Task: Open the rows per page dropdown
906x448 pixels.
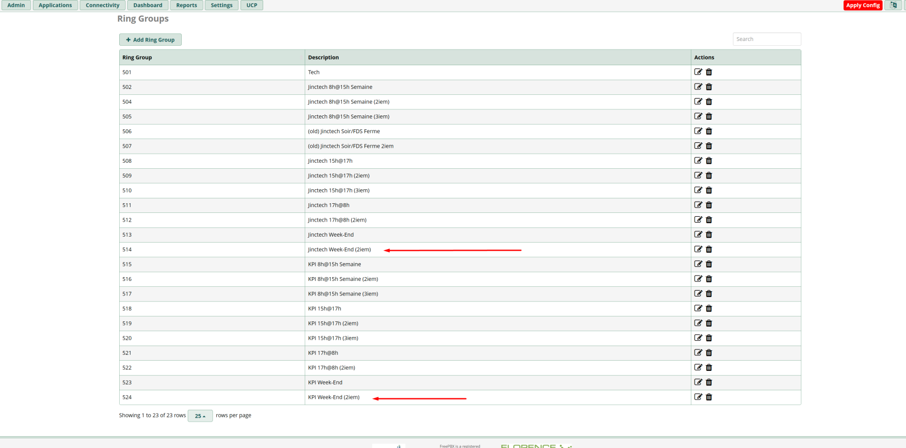Action: [200, 416]
